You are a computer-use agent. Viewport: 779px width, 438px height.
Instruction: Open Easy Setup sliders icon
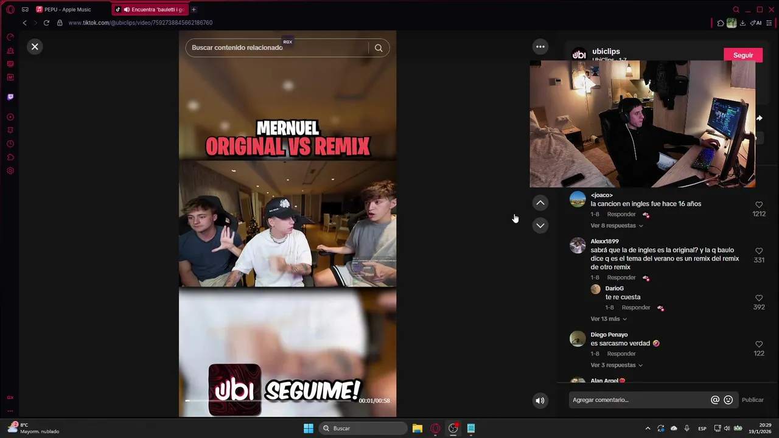[x=769, y=23]
